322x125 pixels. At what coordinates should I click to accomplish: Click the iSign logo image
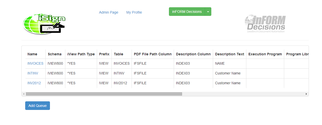[44, 24]
